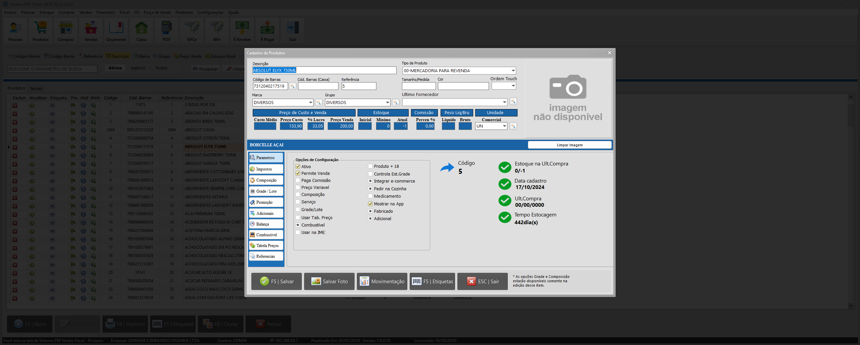The image size is (860, 345).
Task: Open the Promoção sidebar item
Action: [x=266, y=202]
